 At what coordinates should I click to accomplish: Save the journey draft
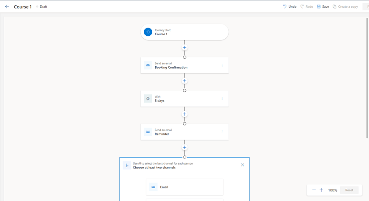coord(323,7)
